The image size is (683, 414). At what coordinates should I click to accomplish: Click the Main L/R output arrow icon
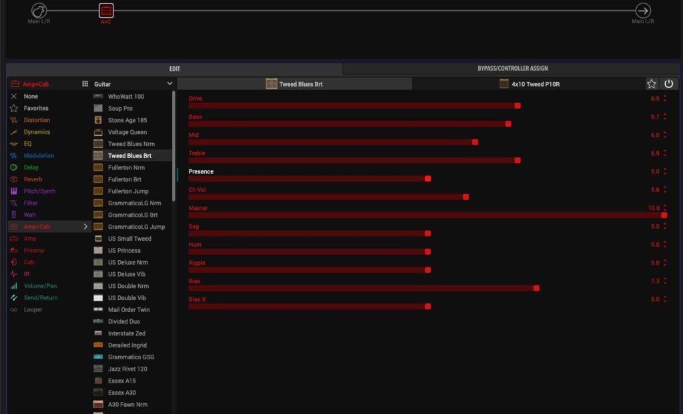click(x=643, y=11)
